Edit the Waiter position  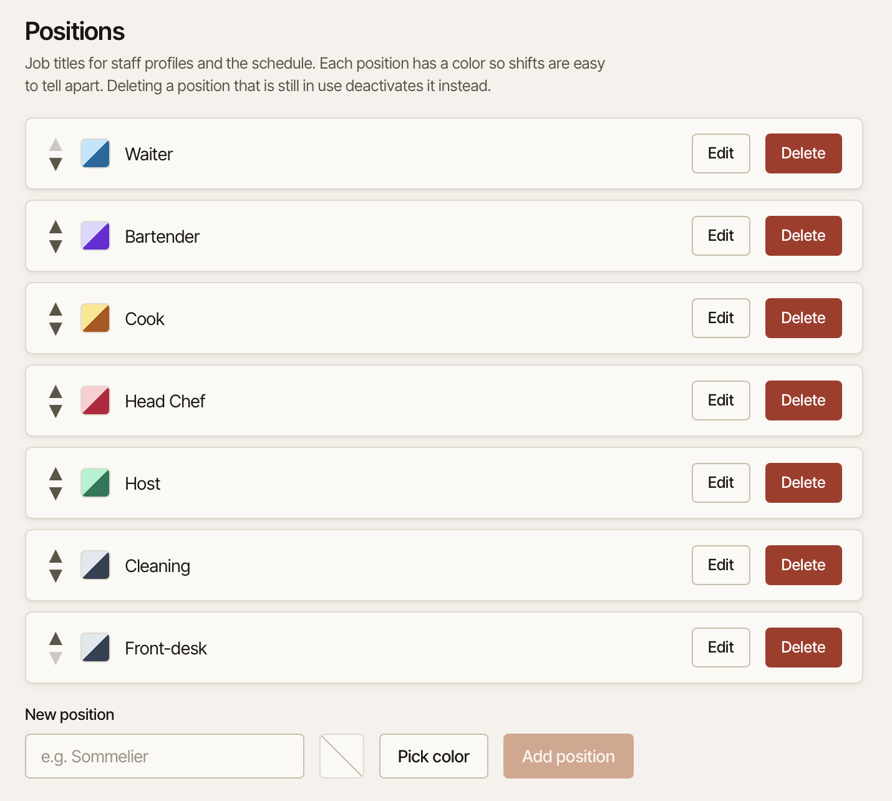coord(721,153)
